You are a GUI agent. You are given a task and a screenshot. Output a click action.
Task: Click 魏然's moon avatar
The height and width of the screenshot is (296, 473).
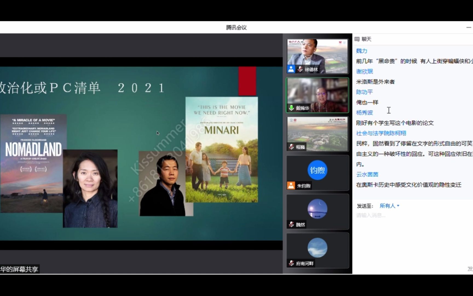(318, 209)
